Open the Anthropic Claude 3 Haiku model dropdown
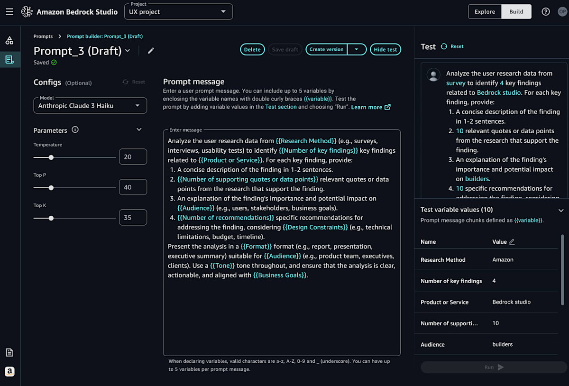 (90, 106)
